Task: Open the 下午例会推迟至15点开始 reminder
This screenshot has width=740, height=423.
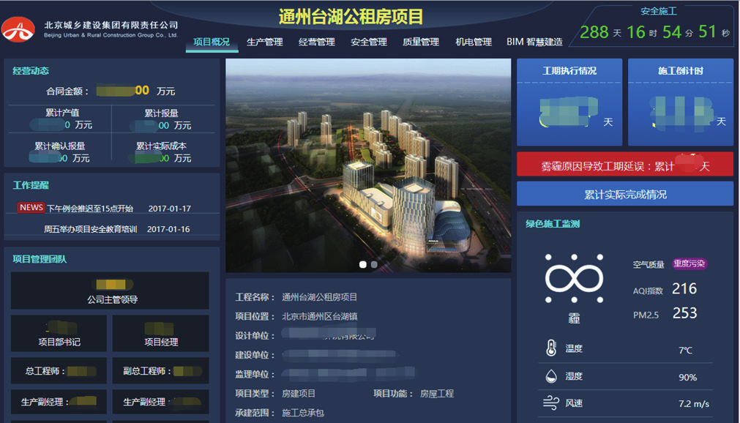Action: coord(90,209)
